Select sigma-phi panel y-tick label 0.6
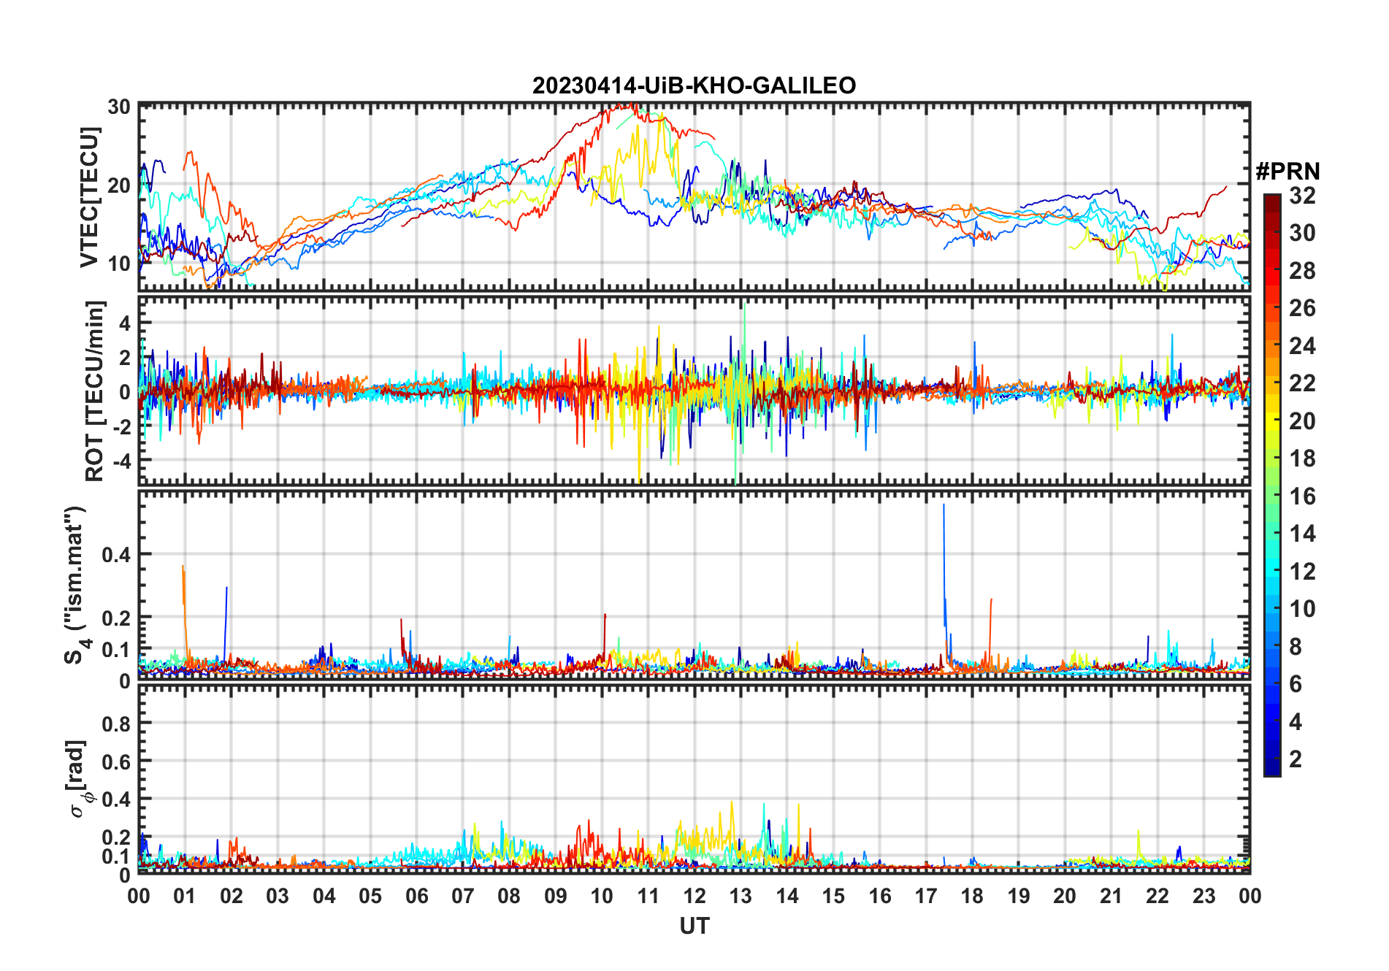Image resolution: width=1389 pixels, height=971 pixels. tap(116, 761)
